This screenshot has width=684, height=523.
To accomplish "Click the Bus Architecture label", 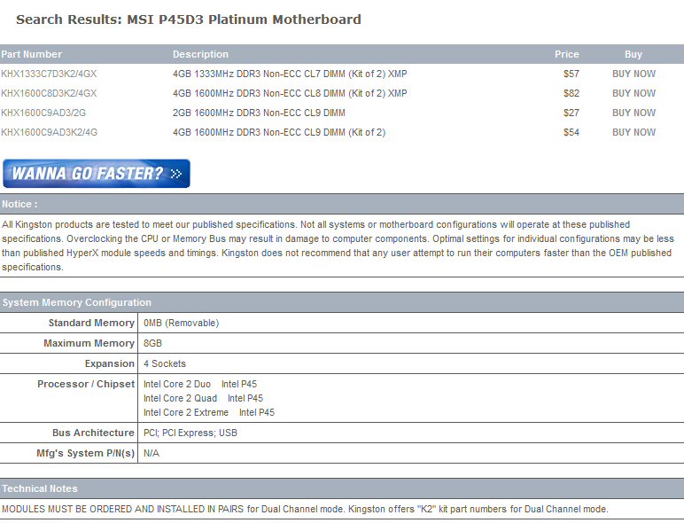I will coord(93,433).
